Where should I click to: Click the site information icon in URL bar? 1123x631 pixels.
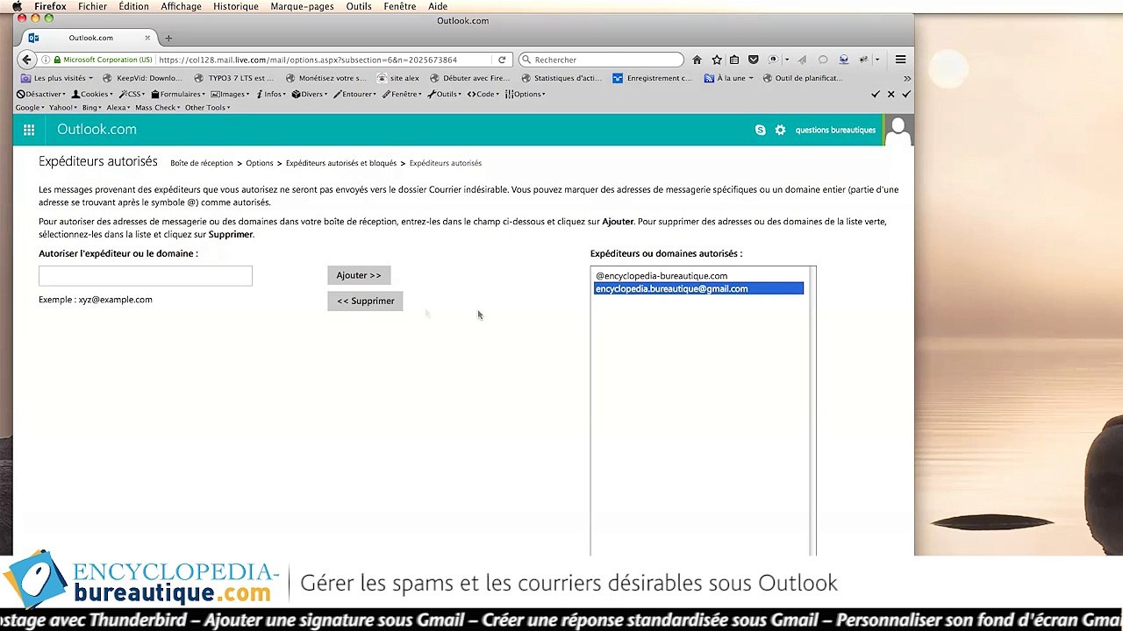pos(46,60)
